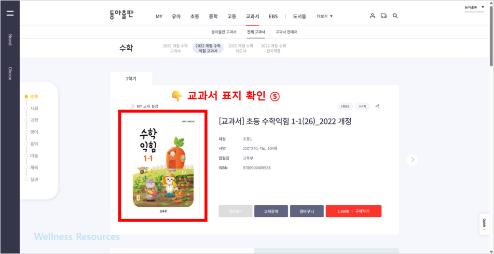This screenshot has width=494, height=254.
Task: Expand the Quick side panel
Action: tap(484, 225)
